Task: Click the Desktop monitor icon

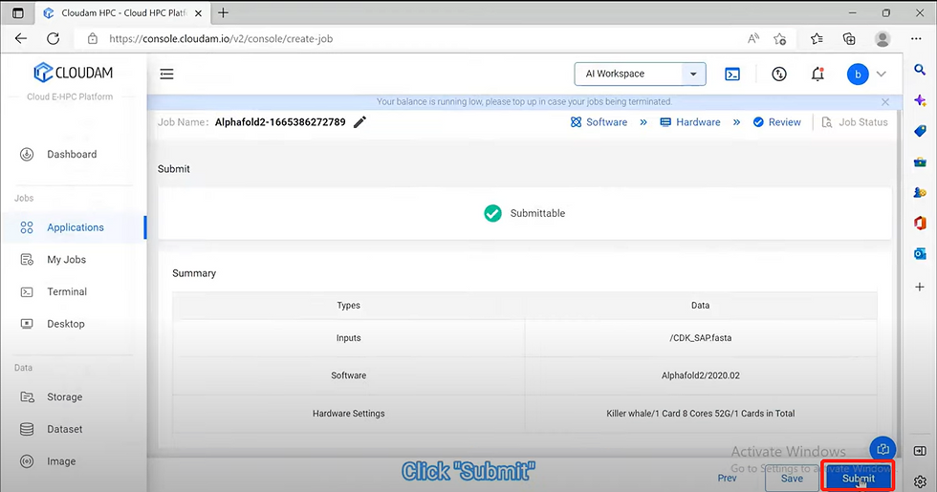Action: click(x=27, y=324)
